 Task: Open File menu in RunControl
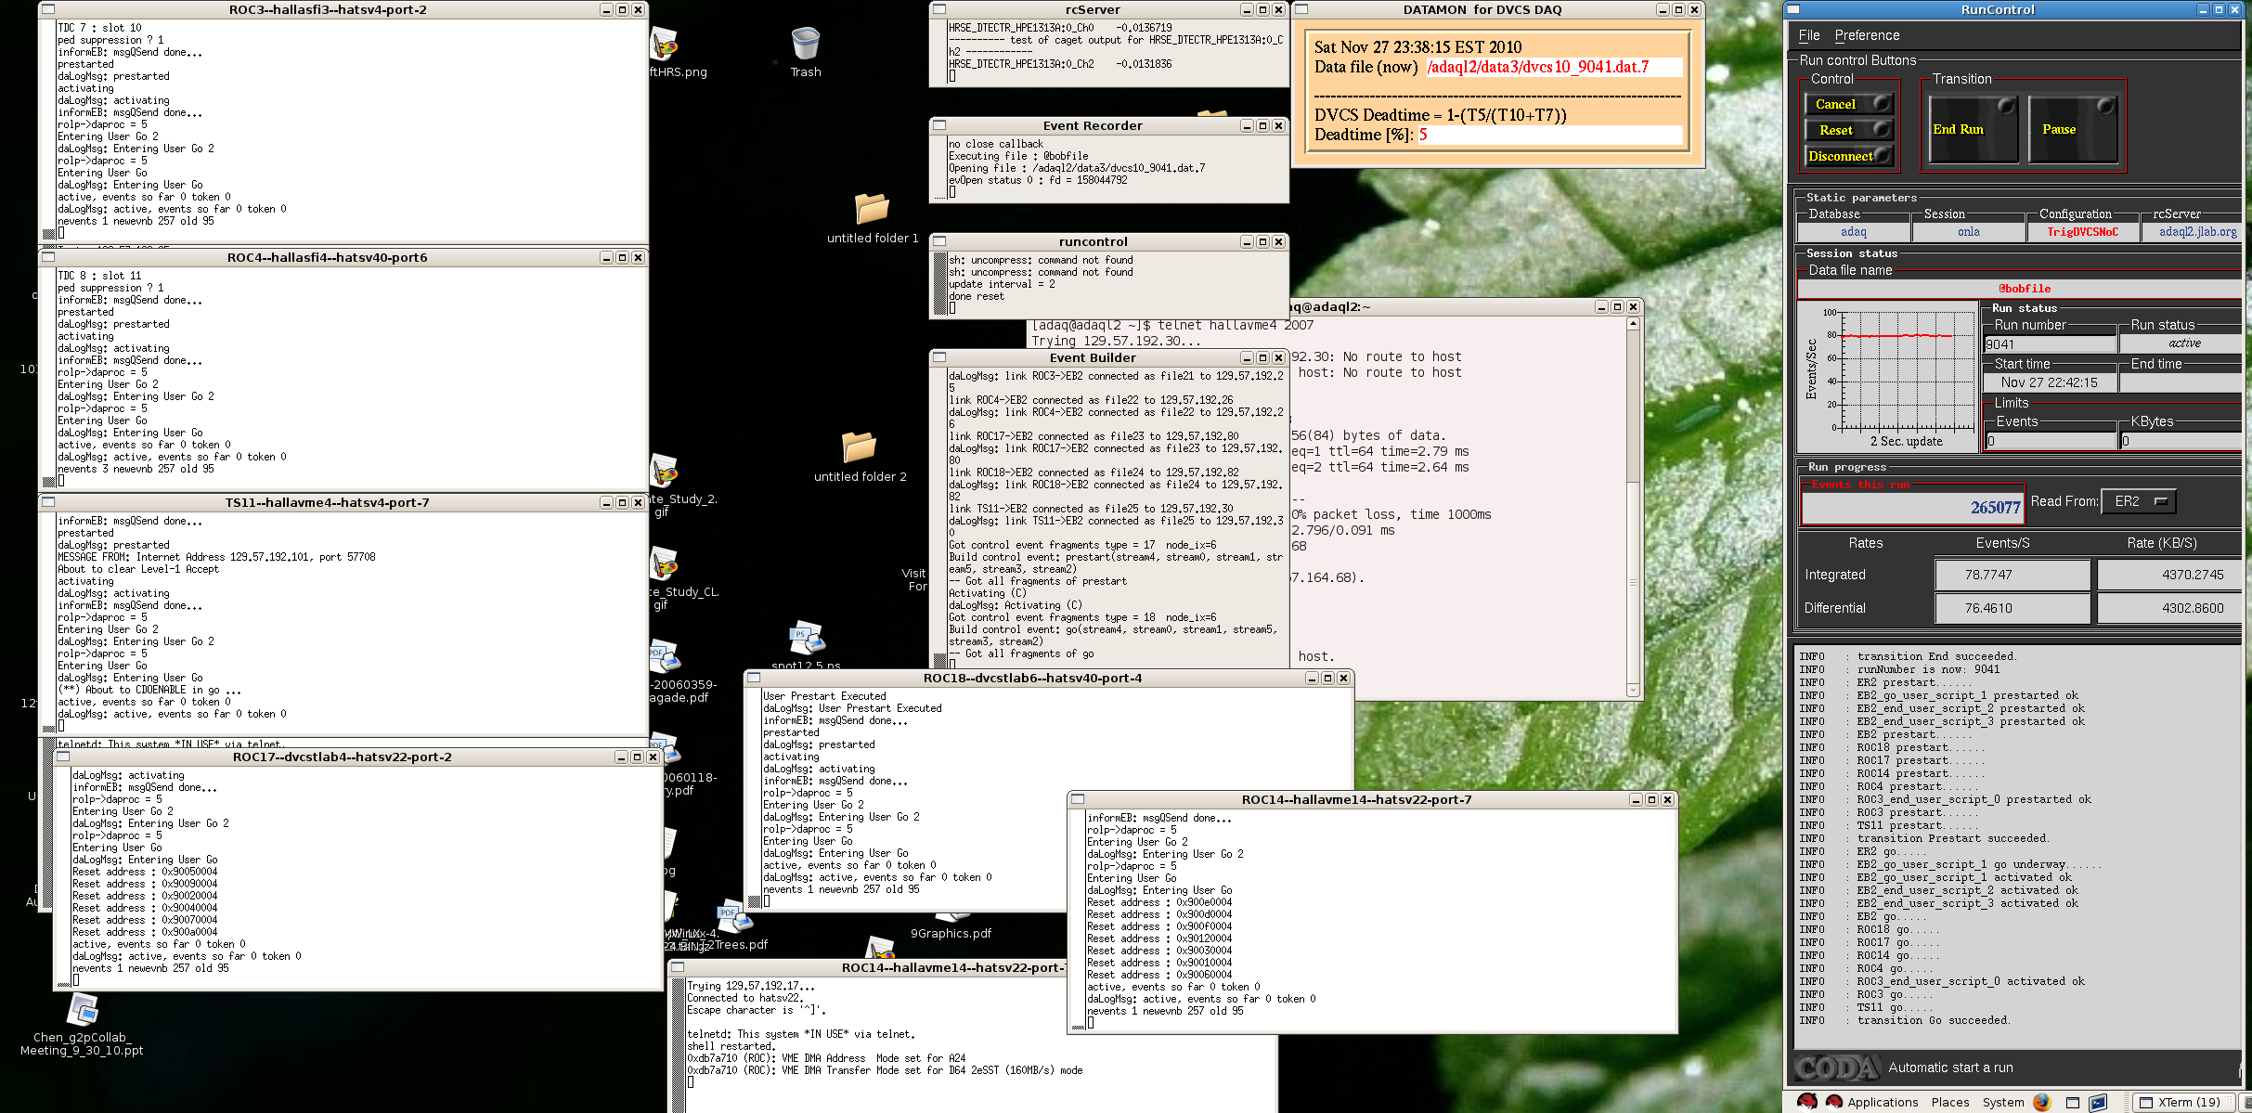1809,35
